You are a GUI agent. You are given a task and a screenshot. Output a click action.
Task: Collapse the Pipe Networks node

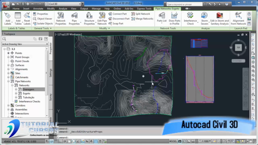(x=8, y=81)
